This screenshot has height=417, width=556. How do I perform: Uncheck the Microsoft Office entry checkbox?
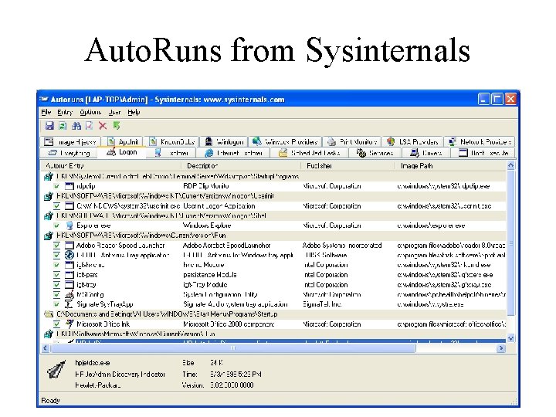click(x=56, y=324)
